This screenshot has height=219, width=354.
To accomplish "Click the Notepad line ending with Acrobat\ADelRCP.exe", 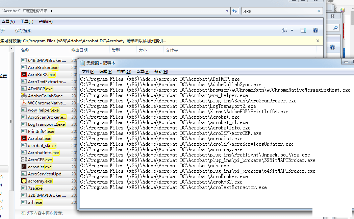I will point(160,79).
